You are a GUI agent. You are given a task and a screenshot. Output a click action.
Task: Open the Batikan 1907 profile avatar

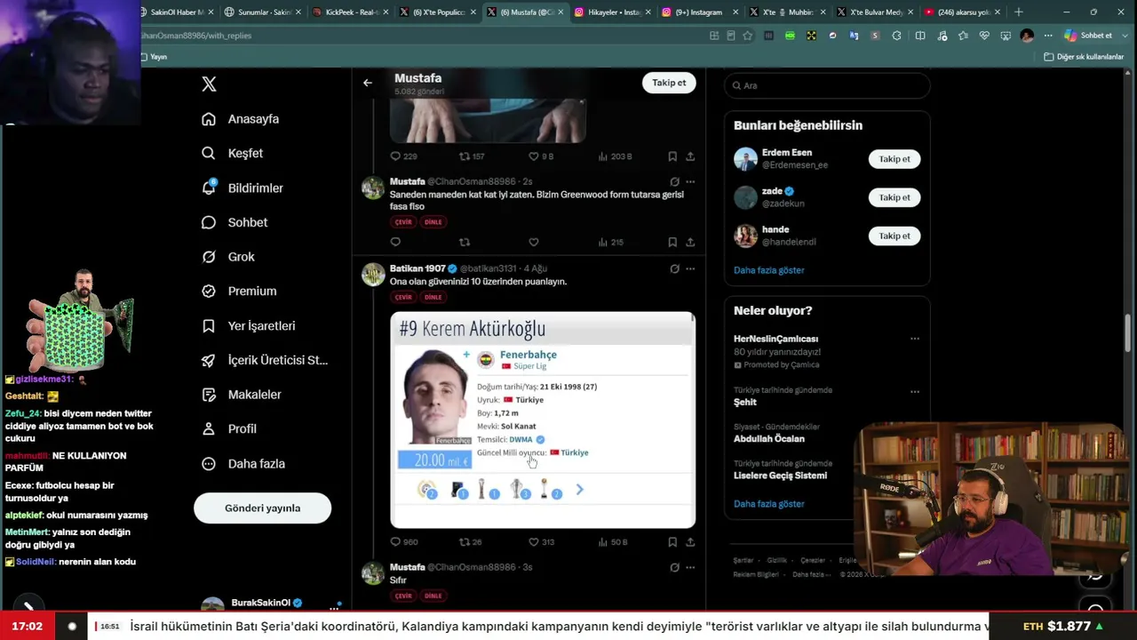[x=373, y=274]
